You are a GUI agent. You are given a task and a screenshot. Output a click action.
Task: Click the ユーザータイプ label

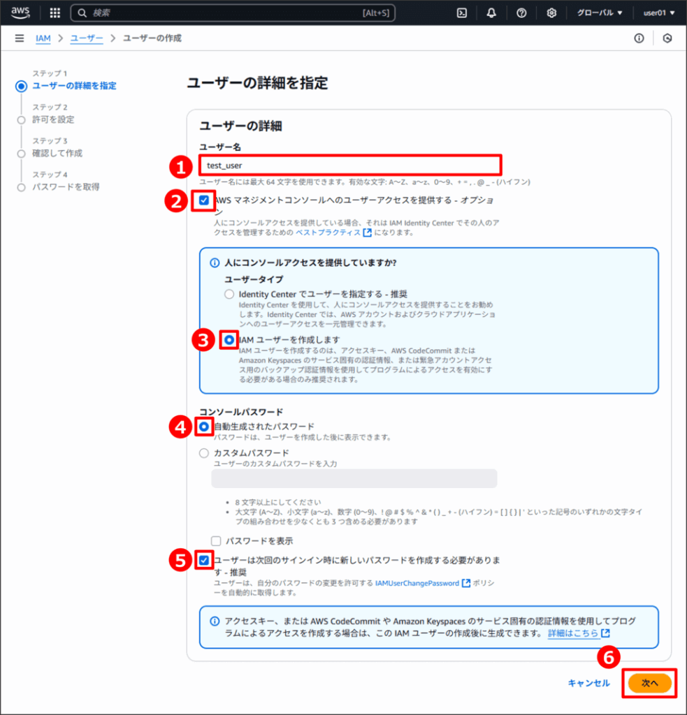[x=254, y=279]
